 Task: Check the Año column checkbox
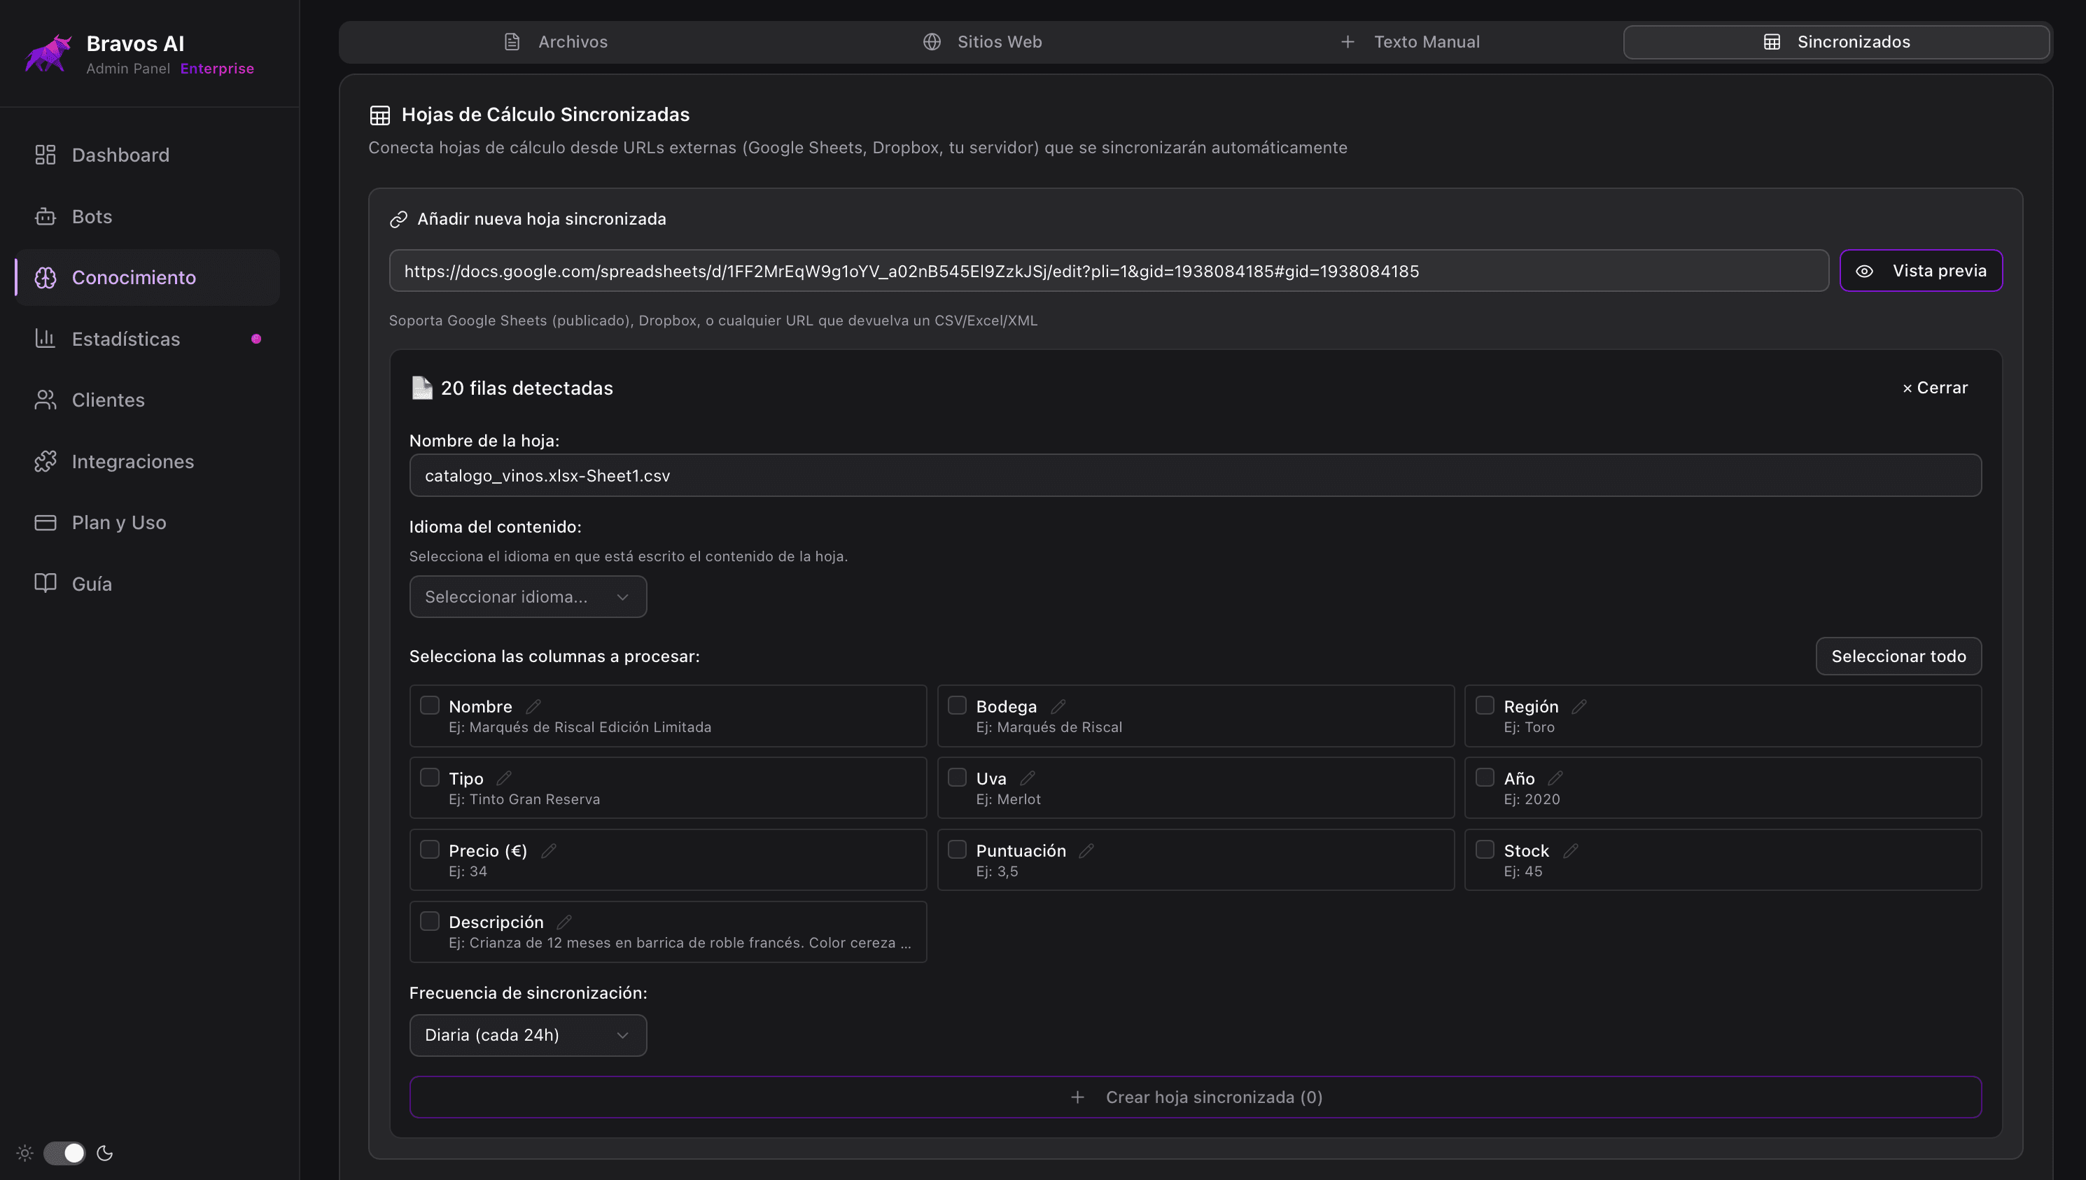click(x=1485, y=777)
